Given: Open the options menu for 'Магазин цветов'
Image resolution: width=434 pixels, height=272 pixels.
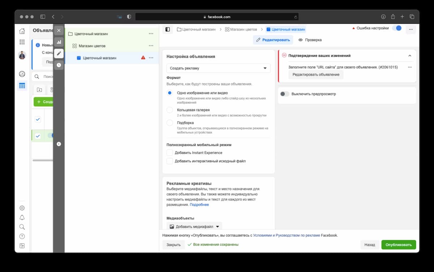Looking at the screenshot, I should [151, 46].
